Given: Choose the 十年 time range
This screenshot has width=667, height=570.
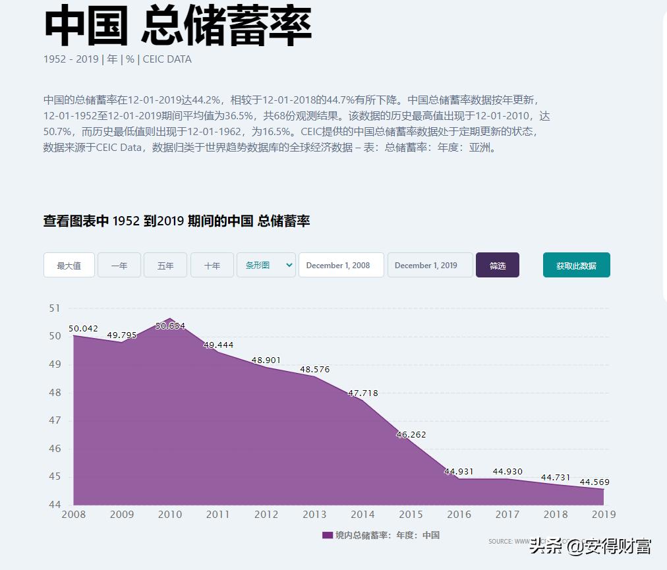Looking at the screenshot, I should pyautogui.click(x=212, y=265).
